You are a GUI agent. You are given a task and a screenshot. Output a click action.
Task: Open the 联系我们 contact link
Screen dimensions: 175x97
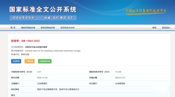pyautogui.click(x=166, y=28)
